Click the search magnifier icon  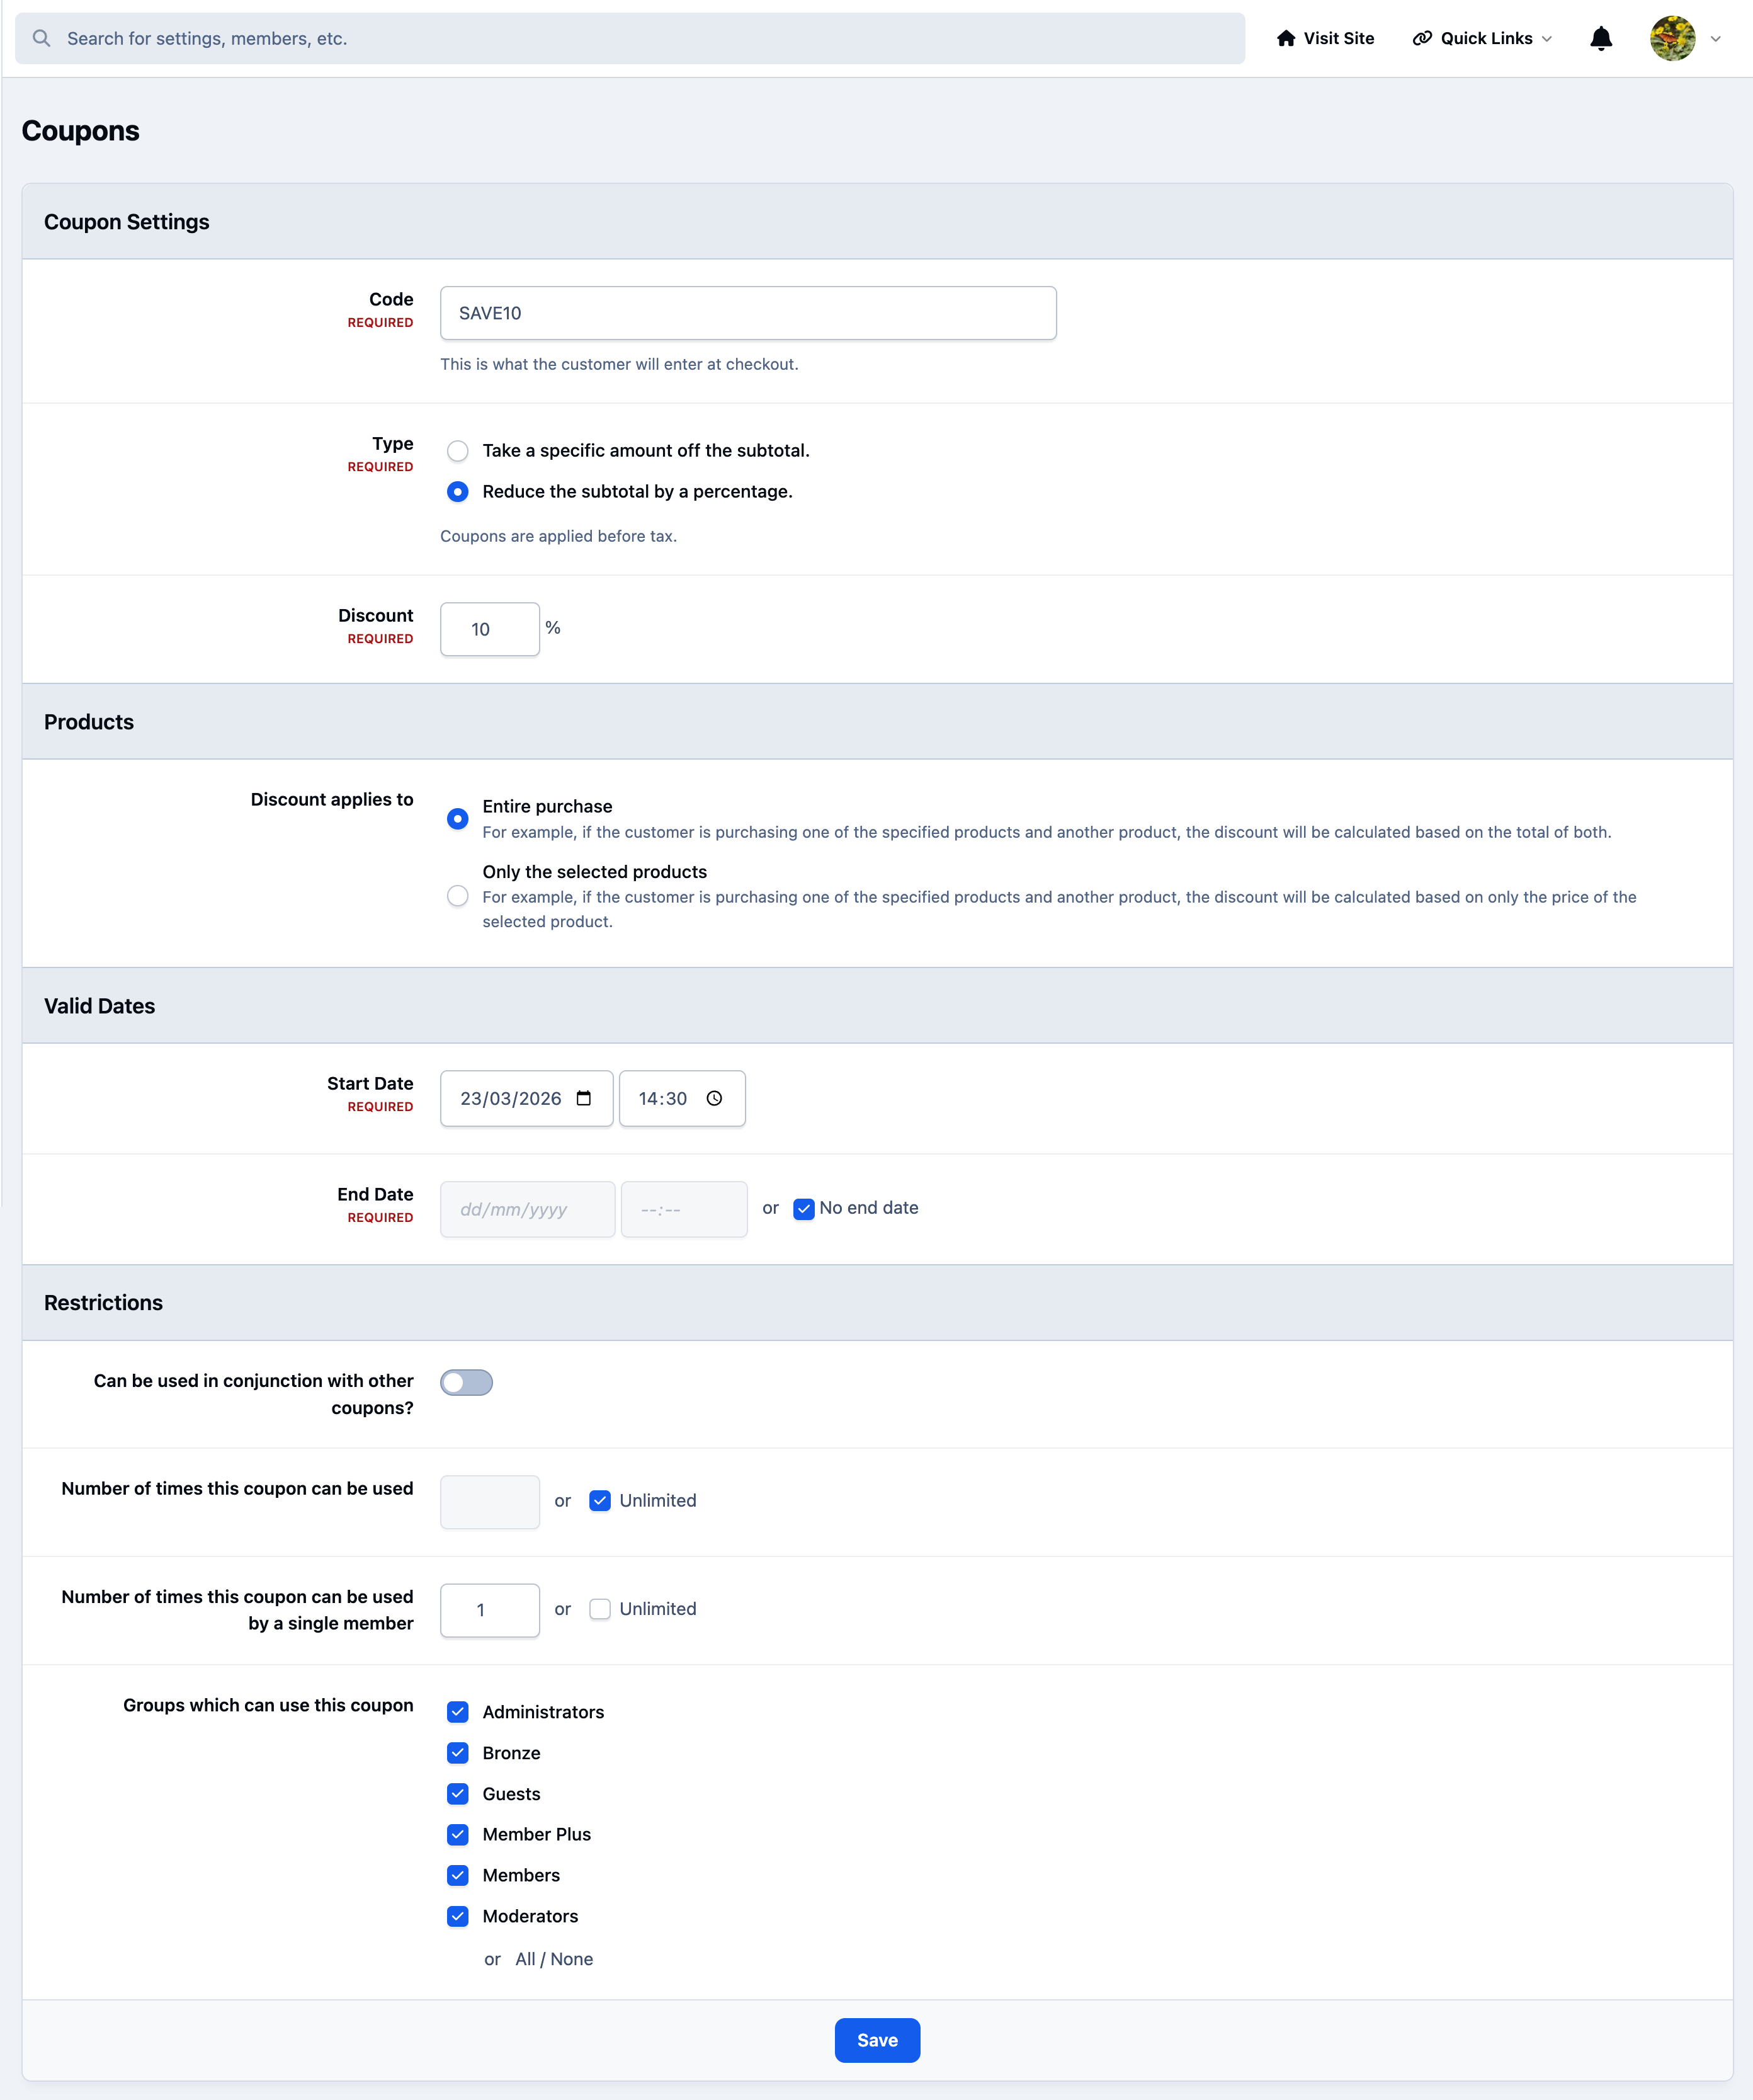coord(41,38)
